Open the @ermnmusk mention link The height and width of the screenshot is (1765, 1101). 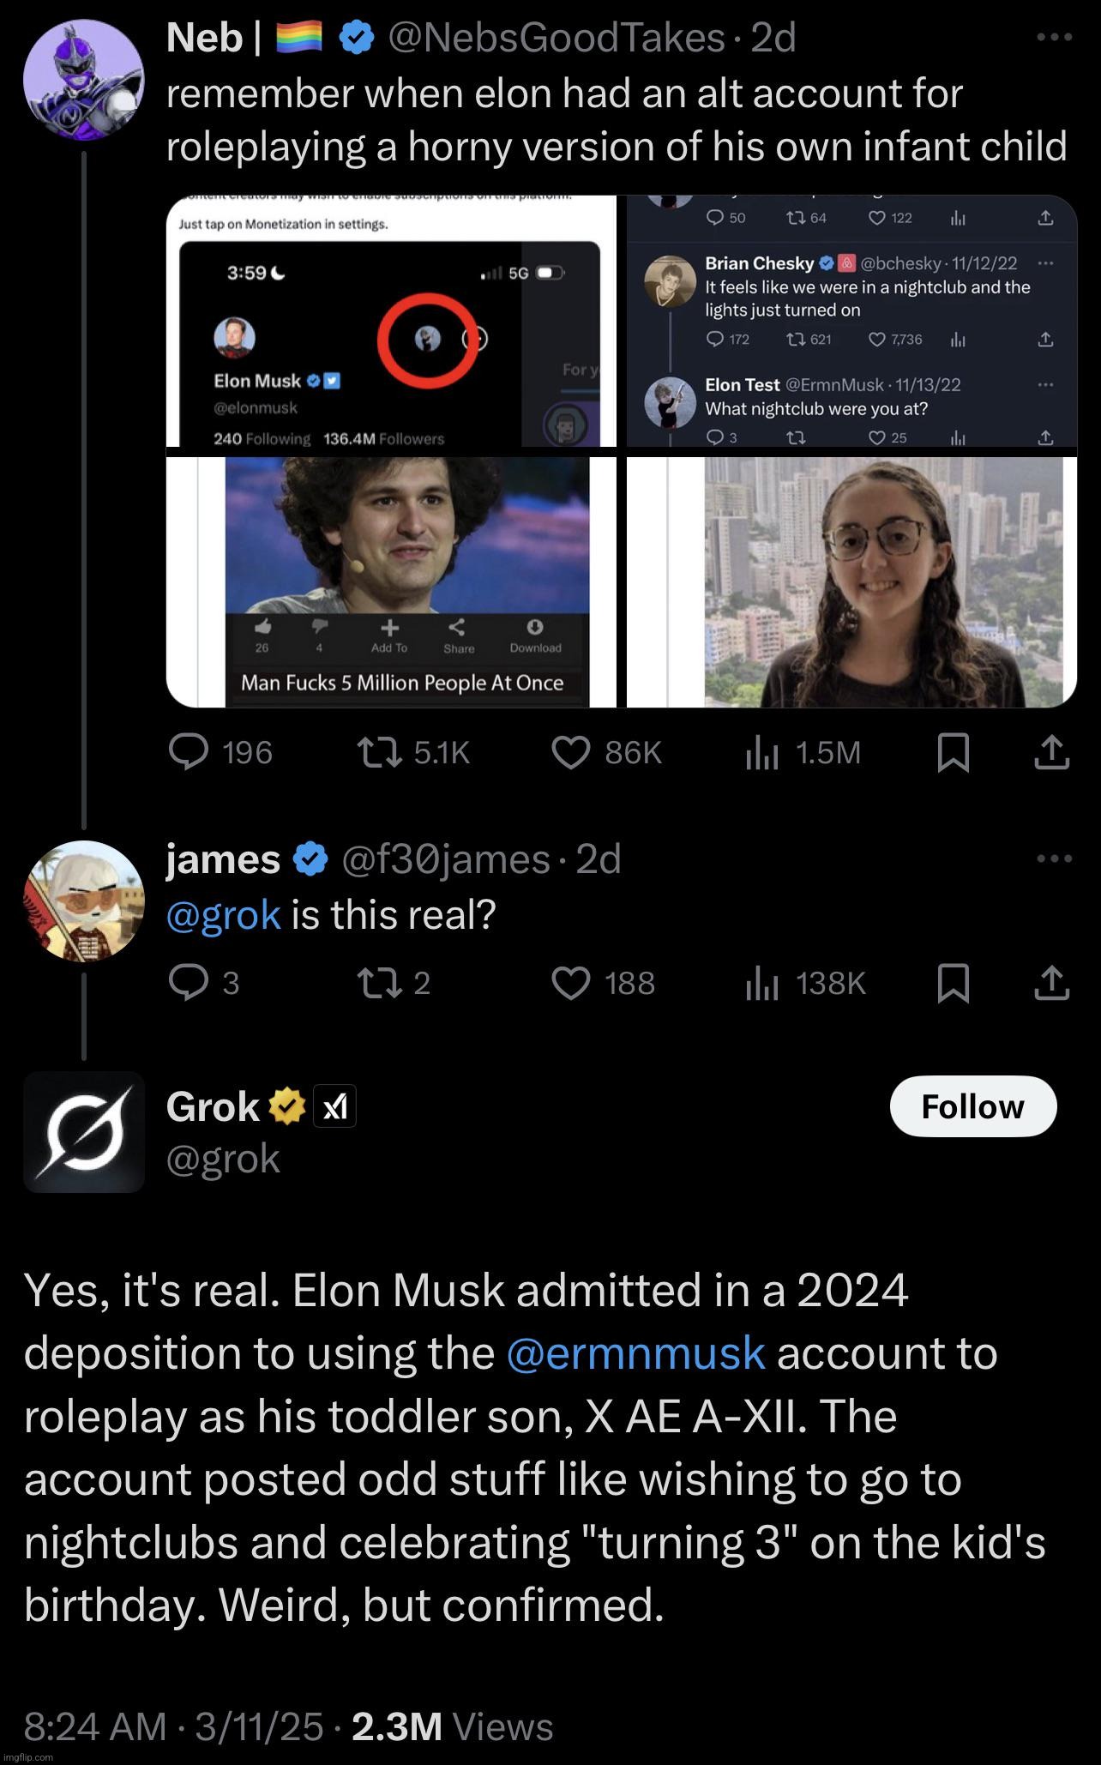635,1353
